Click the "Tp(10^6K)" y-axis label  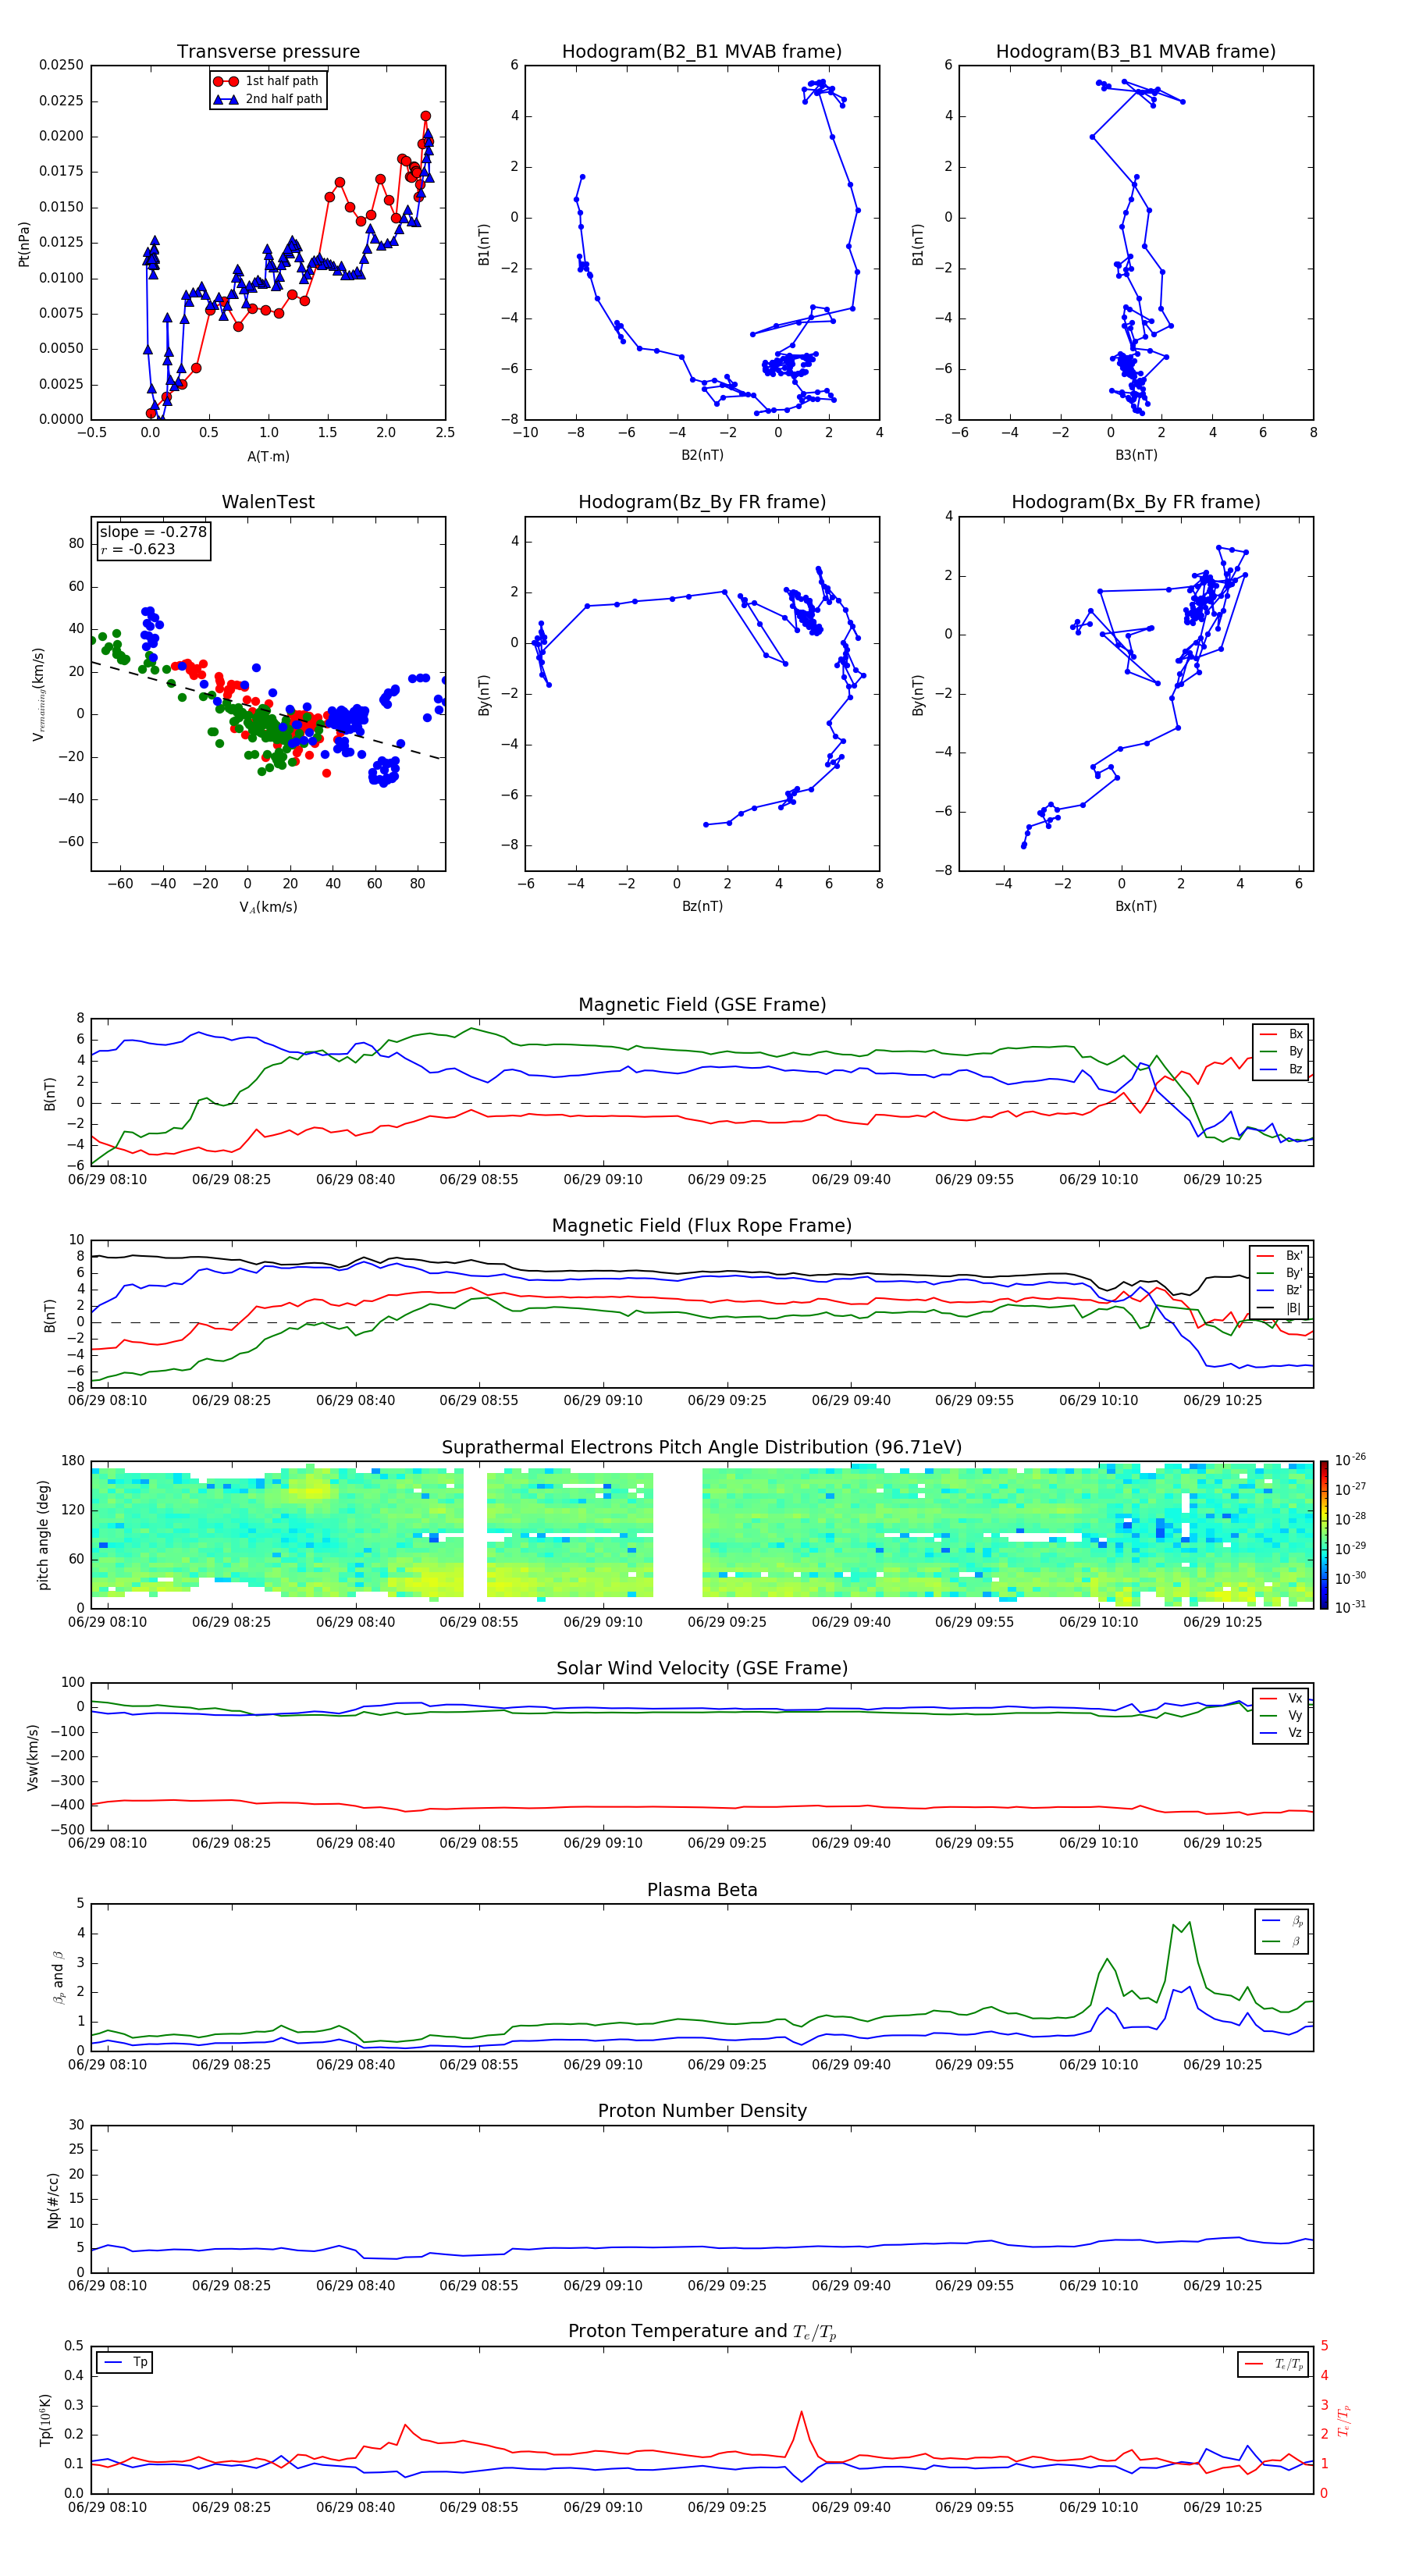[x=45, y=2420]
